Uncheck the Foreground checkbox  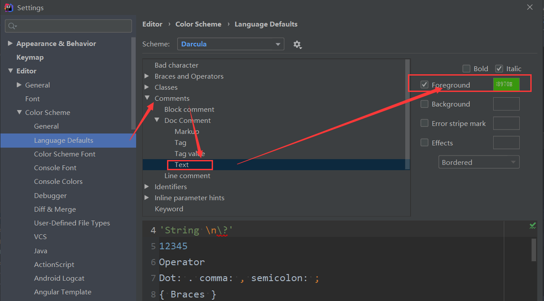point(424,84)
